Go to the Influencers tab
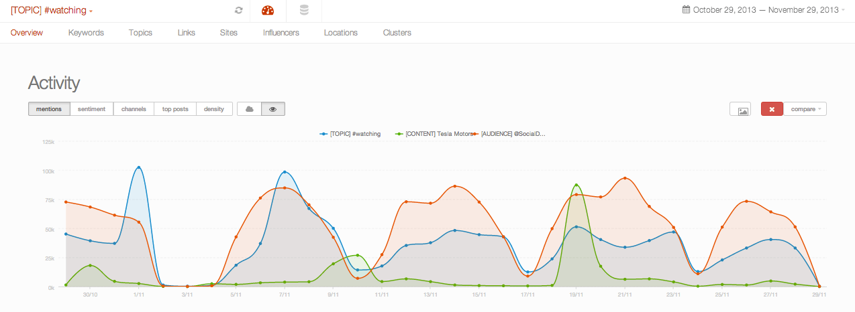The width and height of the screenshot is (855, 312). [x=281, y=33]
